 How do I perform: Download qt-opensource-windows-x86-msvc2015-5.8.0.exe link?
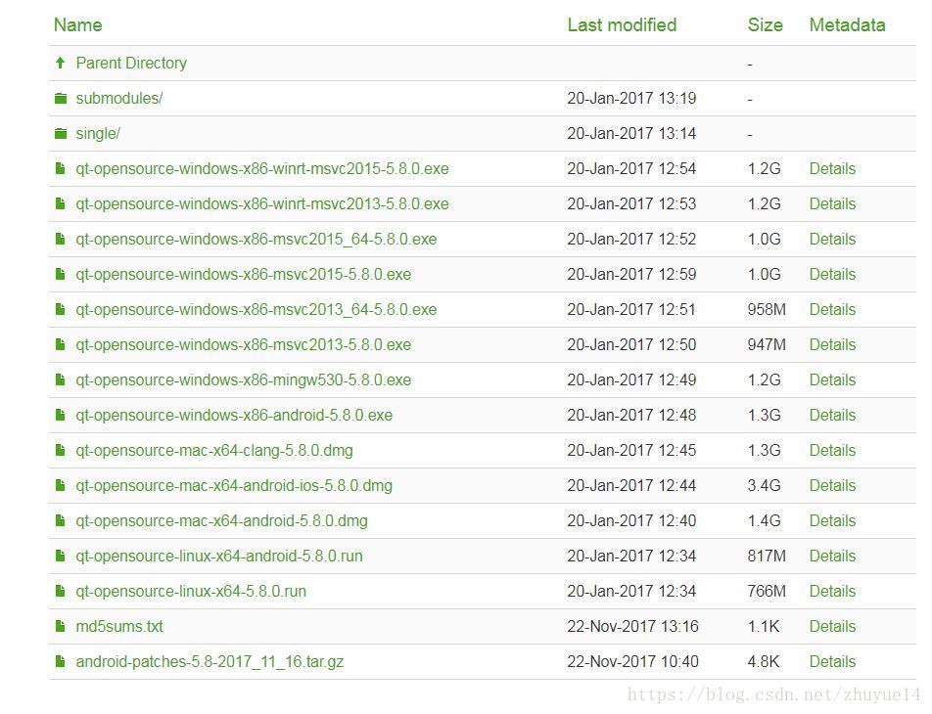click(244, 275)
